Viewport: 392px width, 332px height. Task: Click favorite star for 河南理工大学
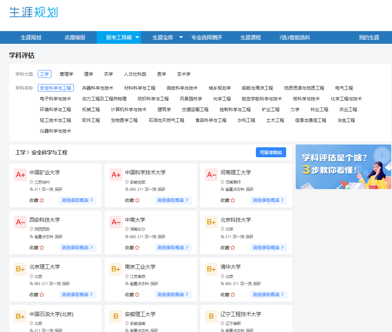233,200
